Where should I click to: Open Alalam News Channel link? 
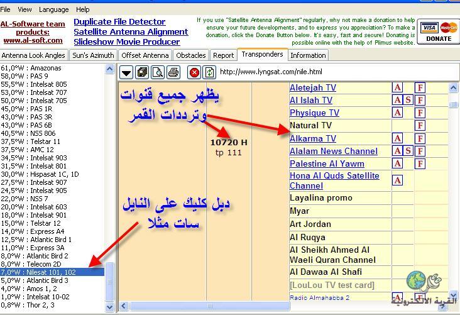point(334,151)
